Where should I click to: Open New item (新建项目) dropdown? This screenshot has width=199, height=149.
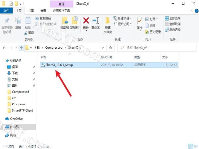(123, 18)
